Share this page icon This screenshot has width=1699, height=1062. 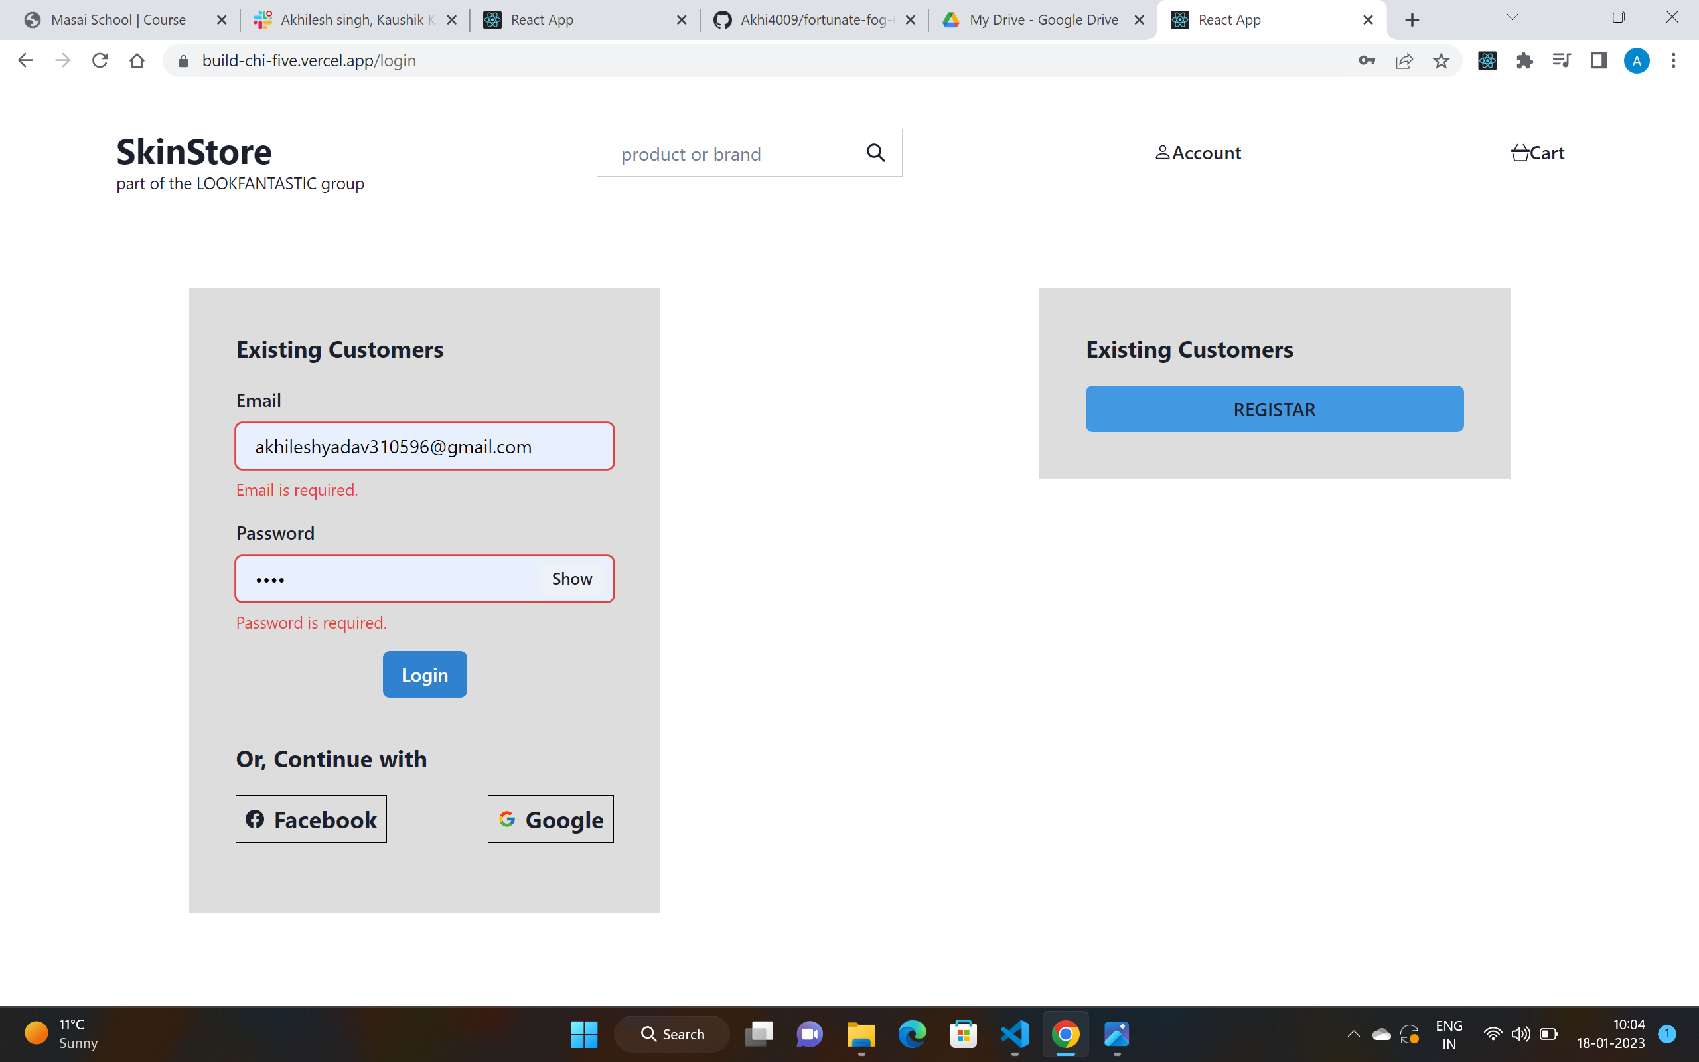click(1404, 61)
